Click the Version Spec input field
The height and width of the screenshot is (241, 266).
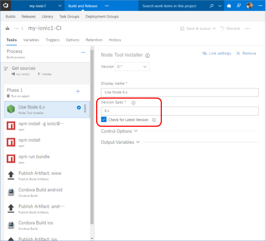pos(180,111)
